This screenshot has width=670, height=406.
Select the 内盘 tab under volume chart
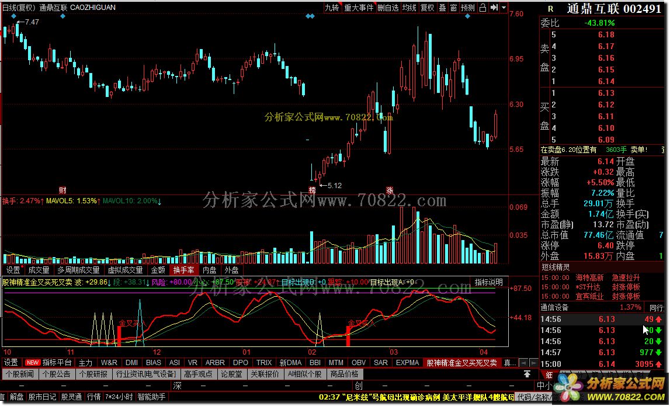coord(209,270)
